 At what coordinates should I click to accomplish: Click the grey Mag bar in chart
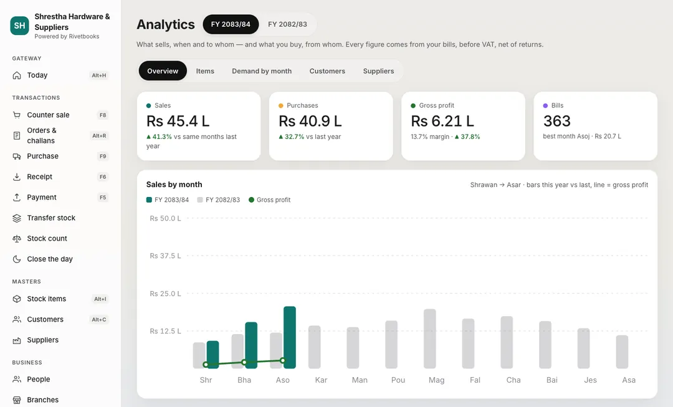429,338
